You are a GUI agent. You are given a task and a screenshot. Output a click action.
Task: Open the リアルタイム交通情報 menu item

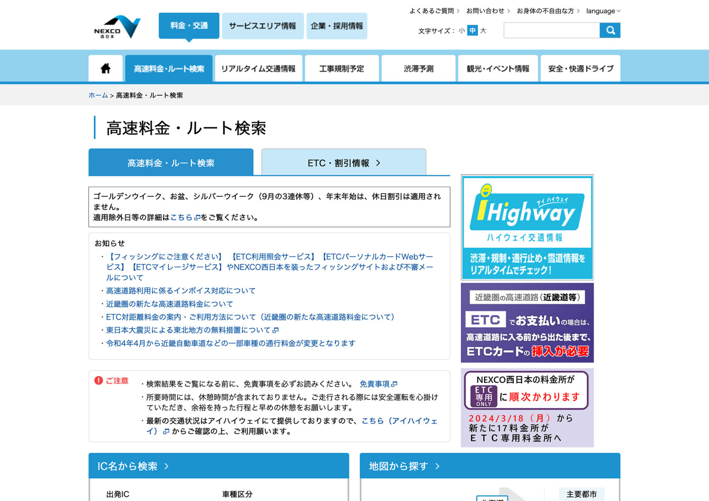point(258,69)
